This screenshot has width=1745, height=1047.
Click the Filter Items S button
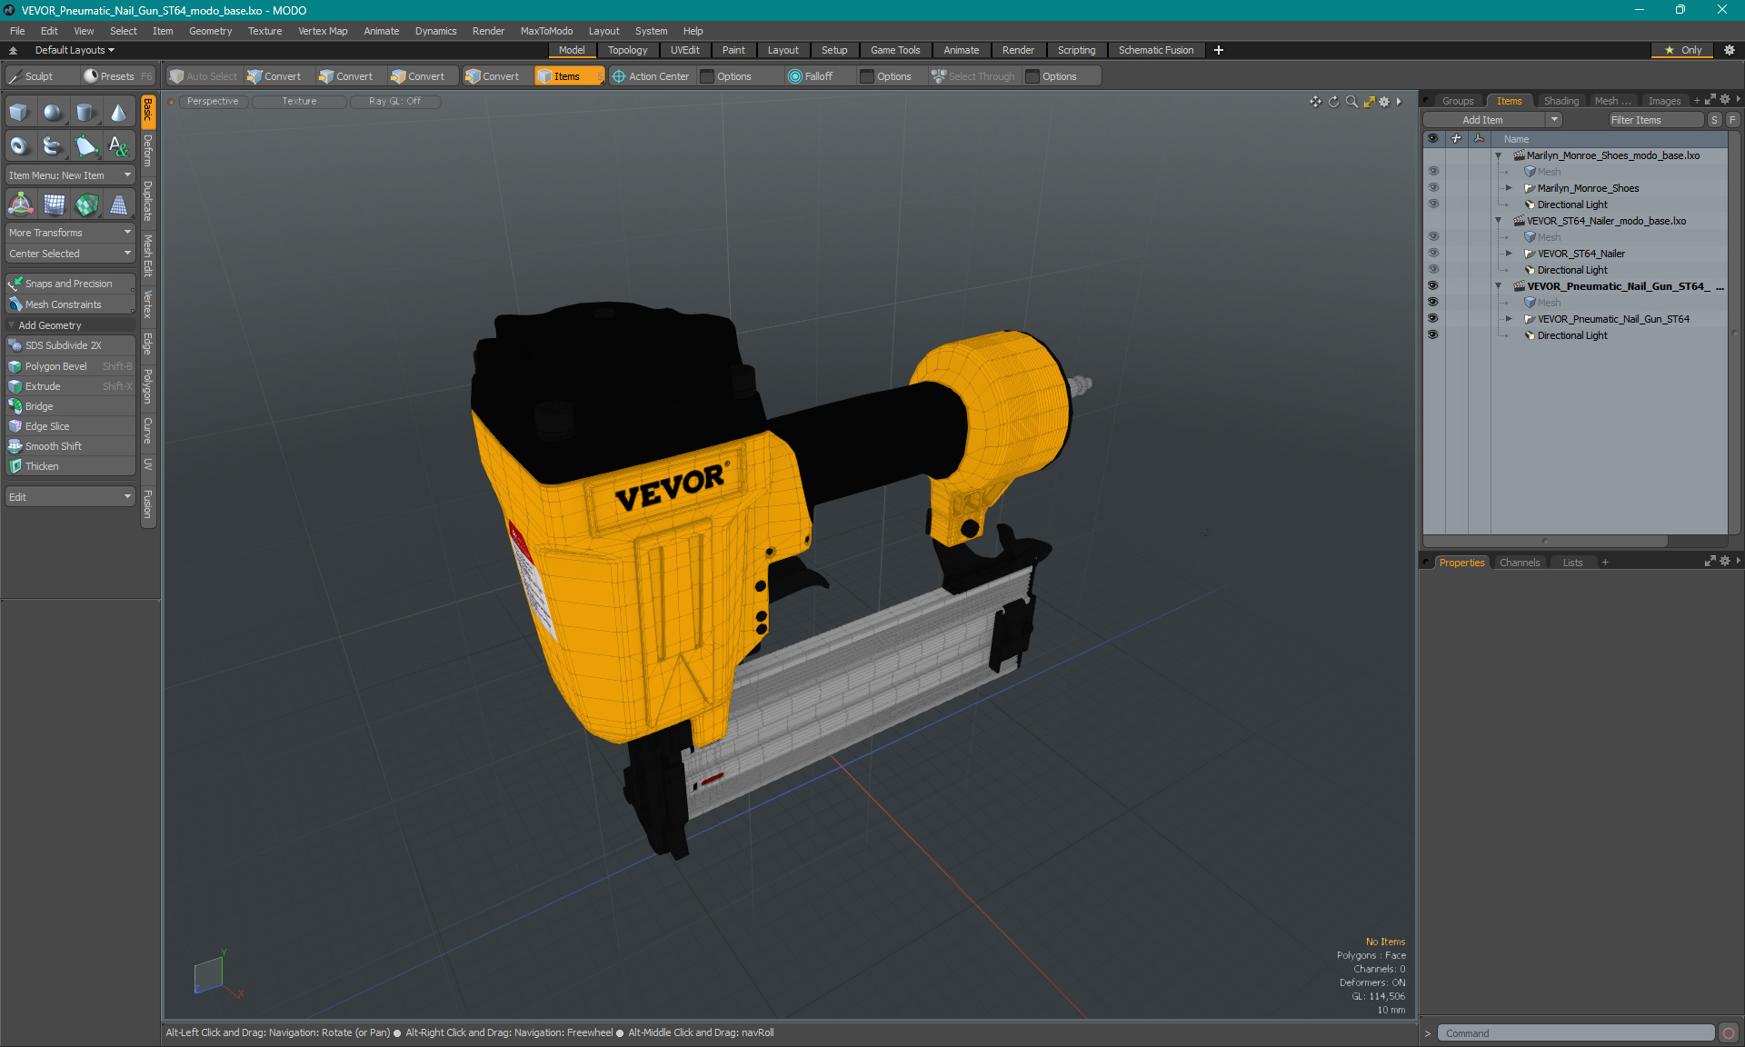click(x=1714, y=120)
